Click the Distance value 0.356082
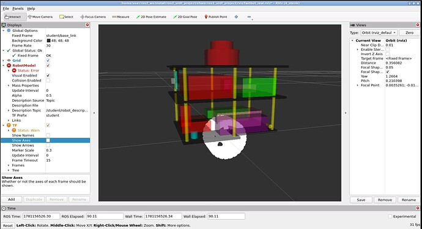The height and width of the screenshot is (229, 422). pos(394,63)
